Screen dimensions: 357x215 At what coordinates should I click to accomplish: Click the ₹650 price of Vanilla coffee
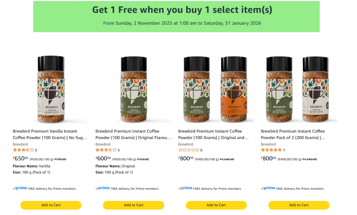point(21,159)
